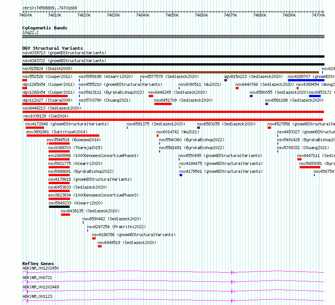Open ADK|NM_001123 gene transcript

point(37,296)
